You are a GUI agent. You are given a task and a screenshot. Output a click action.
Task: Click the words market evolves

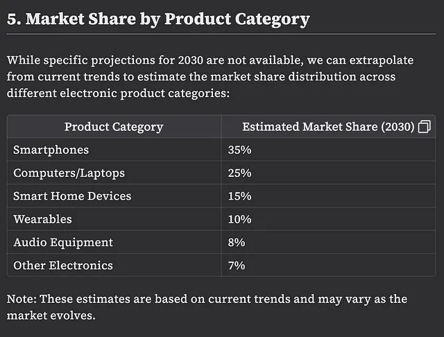51,316
